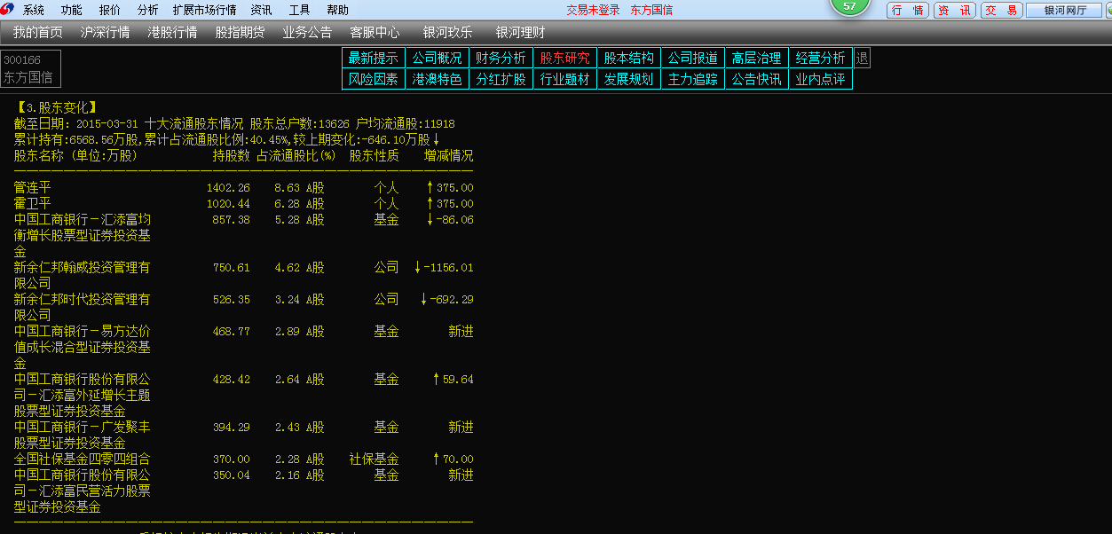The image size is (1112, 534).
Task: Click shareholder name 管连平
Action: click(33, 188)
